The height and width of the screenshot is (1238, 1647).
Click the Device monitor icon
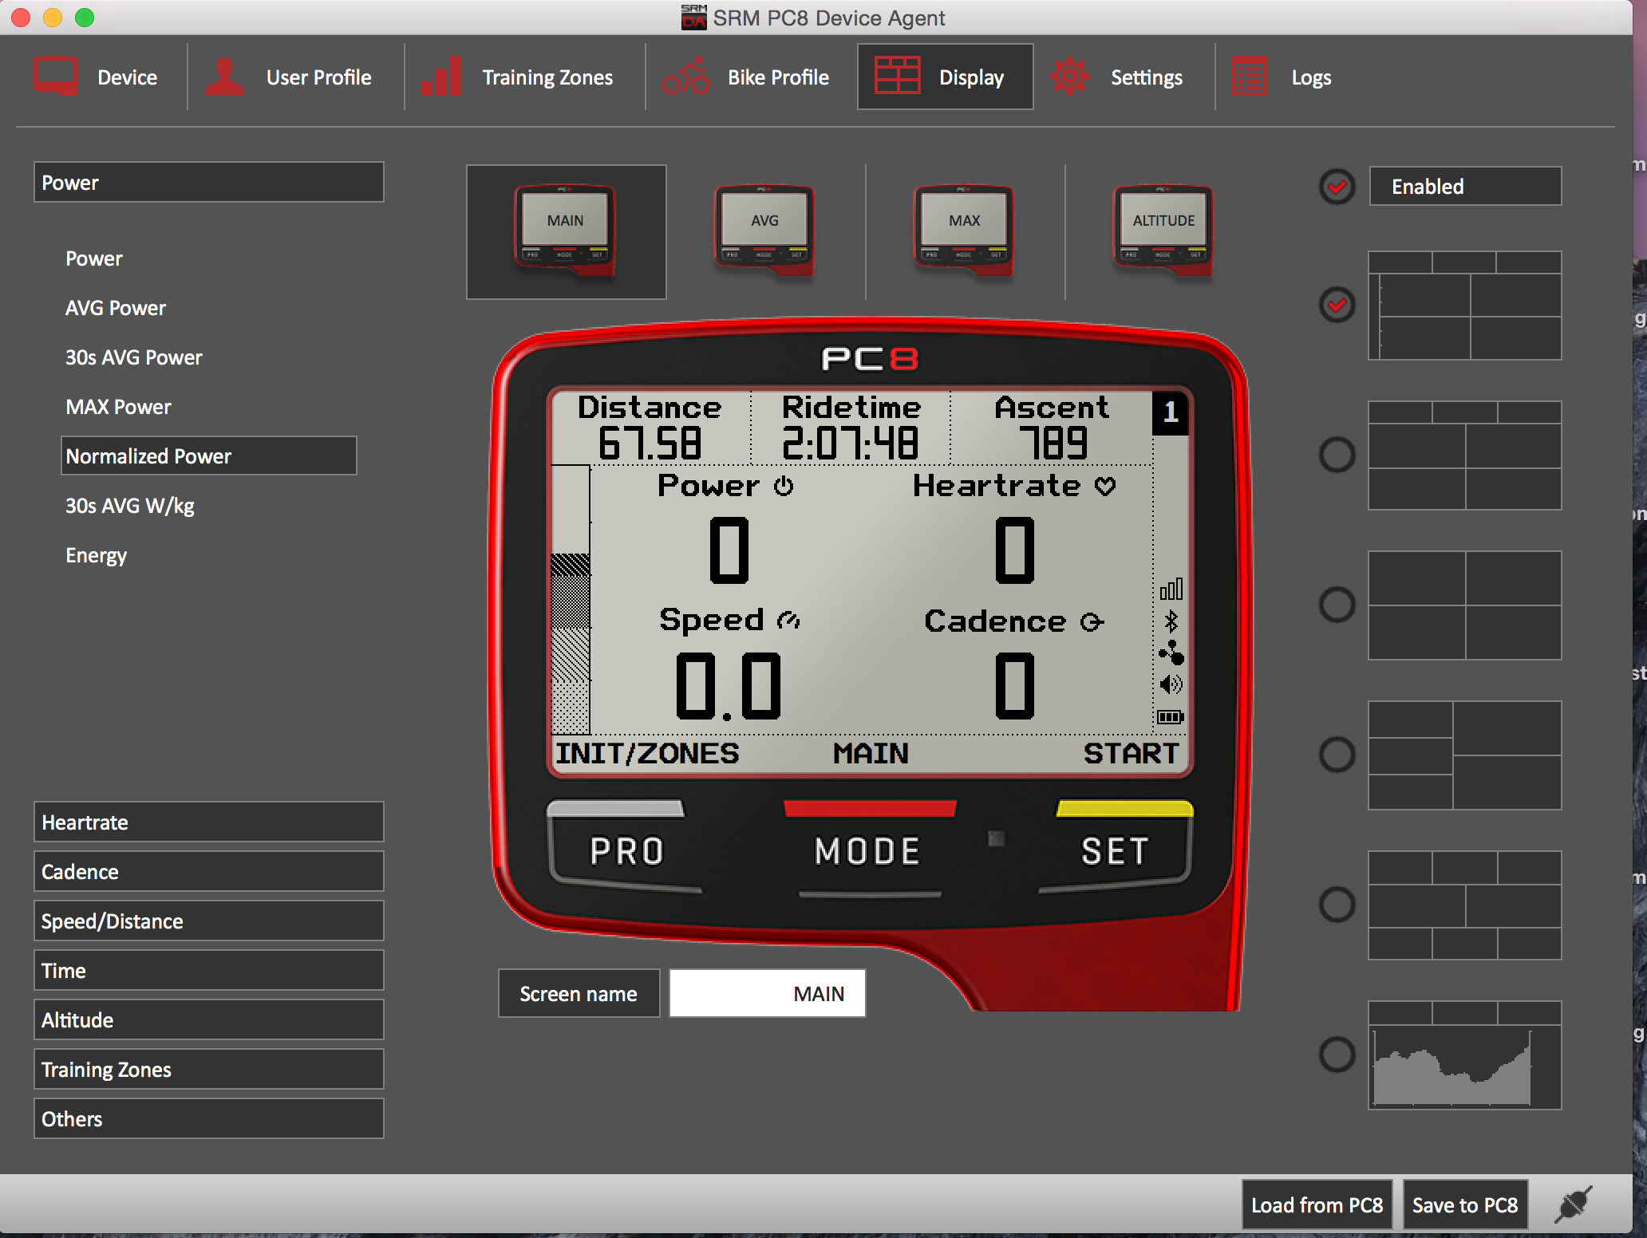pos(55,77)
